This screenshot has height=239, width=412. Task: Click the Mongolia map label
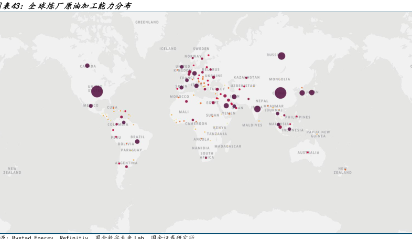279,79
